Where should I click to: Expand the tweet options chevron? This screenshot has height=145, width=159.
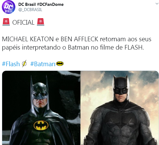tap(157, 4)
